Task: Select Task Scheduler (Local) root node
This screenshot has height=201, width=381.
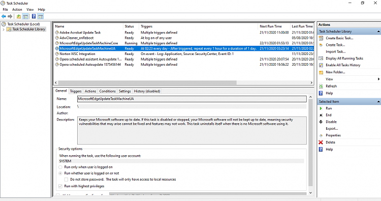Action: click(x=23, y=24)
